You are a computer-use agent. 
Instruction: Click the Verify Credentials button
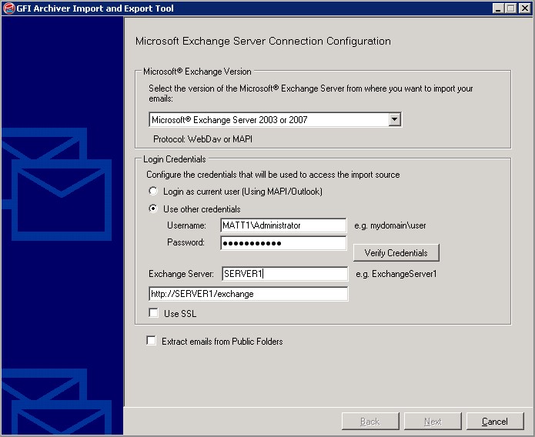(x=396, y=253)
